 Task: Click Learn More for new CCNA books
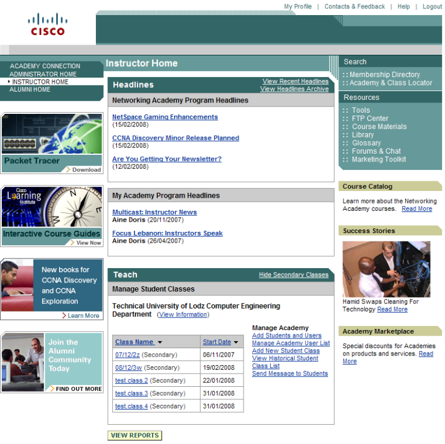pyautogui.click(x=81, y=316)
